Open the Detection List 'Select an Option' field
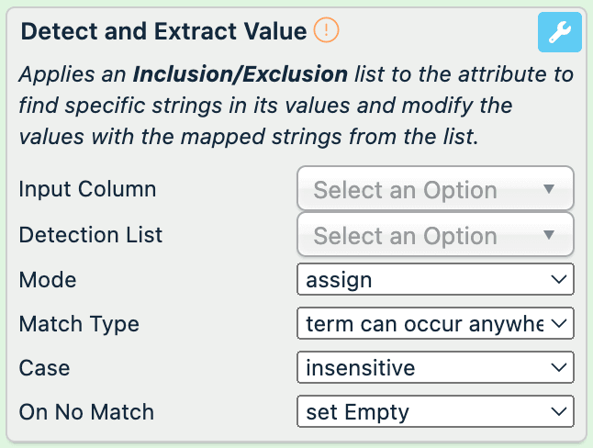This screenshot has width=593, height=448. [422, 236]
